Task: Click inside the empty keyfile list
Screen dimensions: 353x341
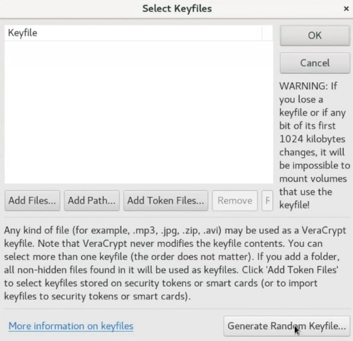Action: pyautogui.click(x=139, y=112)
